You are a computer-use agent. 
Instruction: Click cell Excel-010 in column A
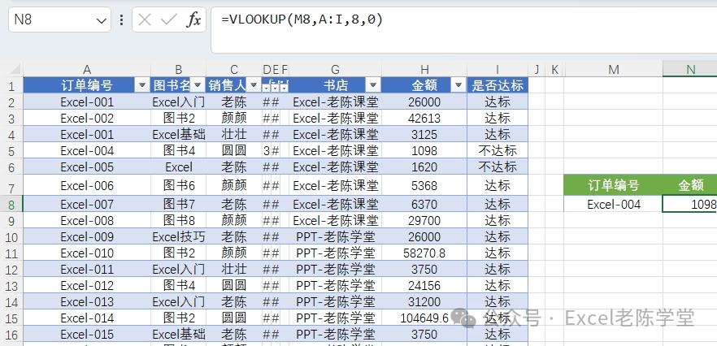point(87,253)
